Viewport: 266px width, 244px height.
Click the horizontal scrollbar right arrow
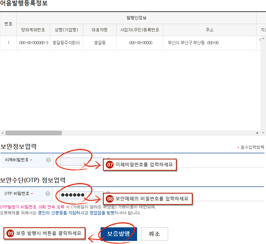(x=257, y=133)
